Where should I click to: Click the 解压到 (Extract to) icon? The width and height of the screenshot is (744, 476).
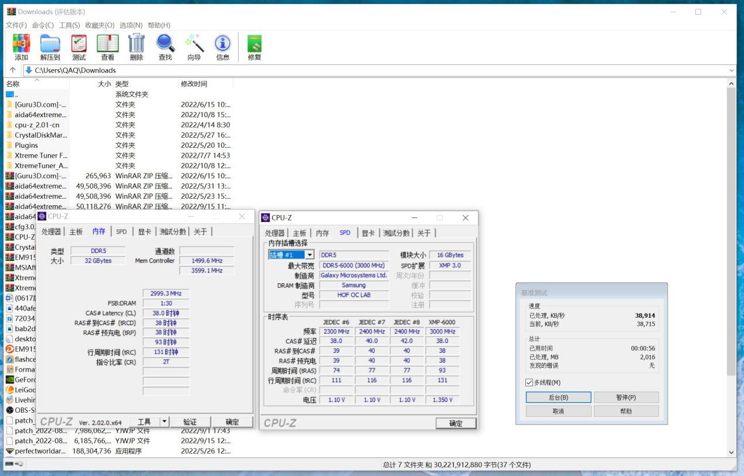[50, 45]
